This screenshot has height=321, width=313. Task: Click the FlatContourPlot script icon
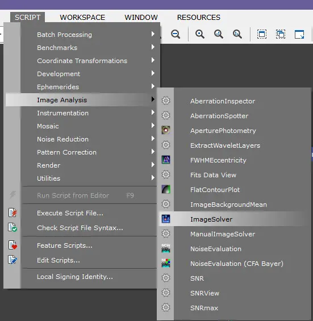[166, 189]
